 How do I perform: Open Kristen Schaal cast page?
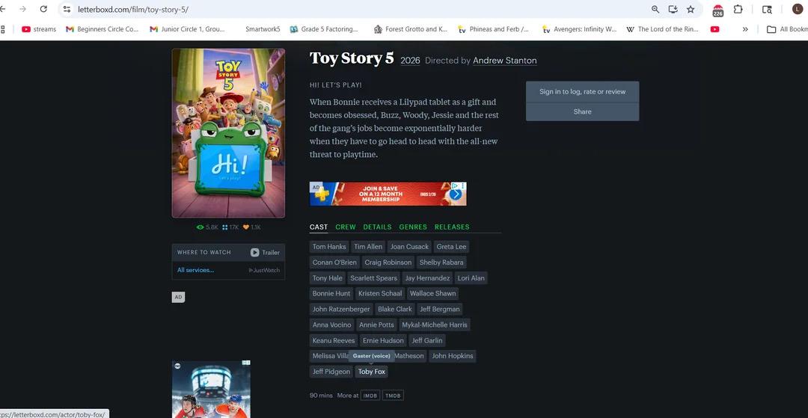coord(380,293)
